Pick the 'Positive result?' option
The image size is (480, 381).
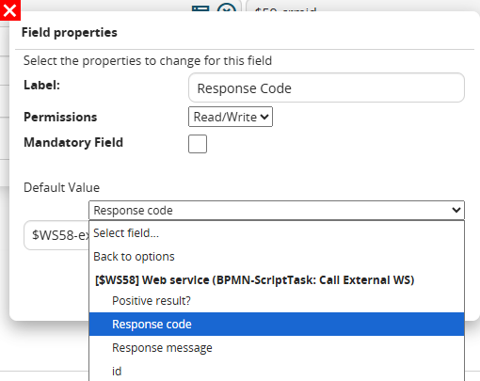(x=277, y=301)
